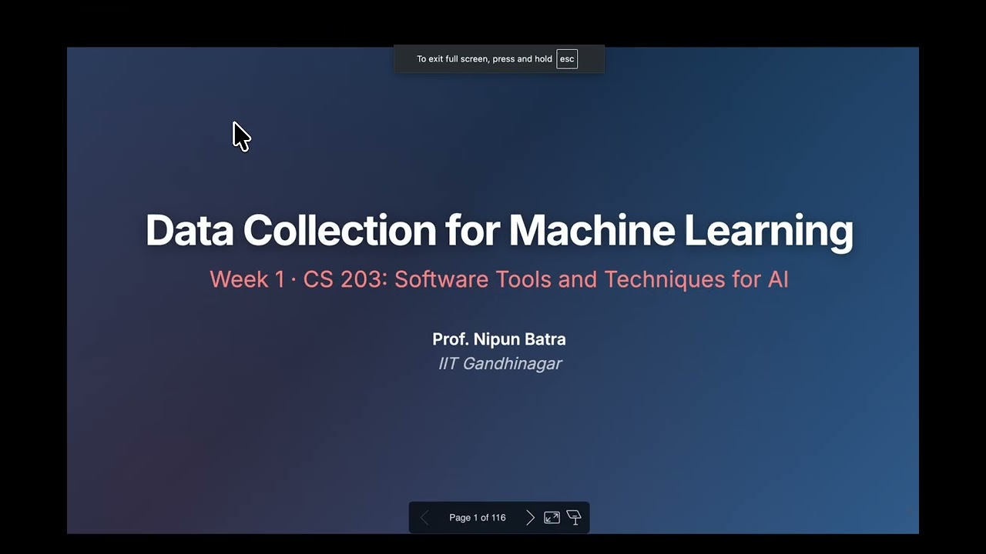Viewport: 986px width, 554px height.
Task: Click the 'Page 1 of 116' indicator
Action: pos(478,518)
